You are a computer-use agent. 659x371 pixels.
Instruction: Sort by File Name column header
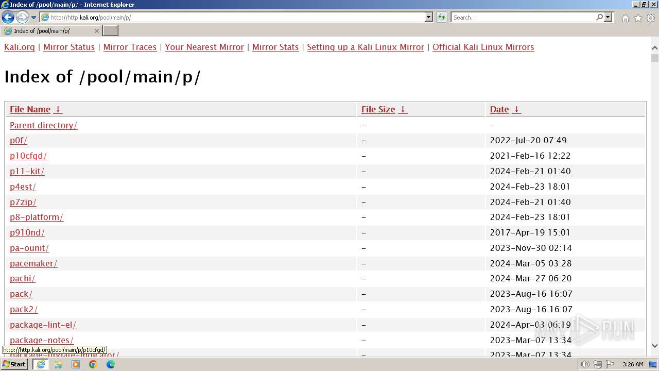click(30, 109)
